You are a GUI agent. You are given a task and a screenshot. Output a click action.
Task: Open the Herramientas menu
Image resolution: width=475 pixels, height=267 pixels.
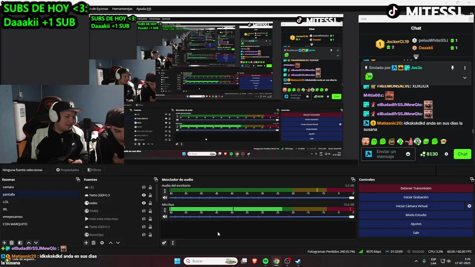tap(122, 9)
